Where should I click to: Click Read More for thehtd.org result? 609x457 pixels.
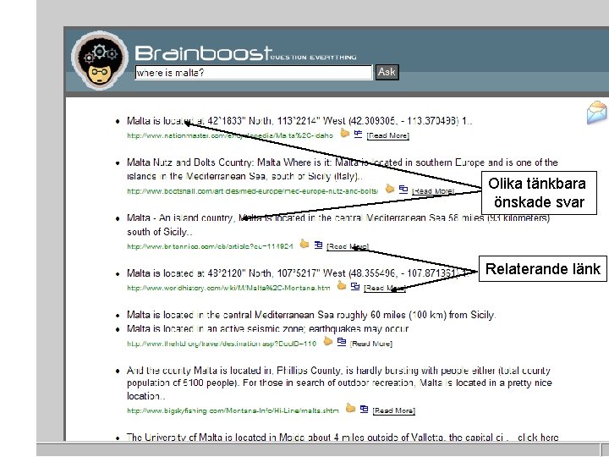point(371,344)
